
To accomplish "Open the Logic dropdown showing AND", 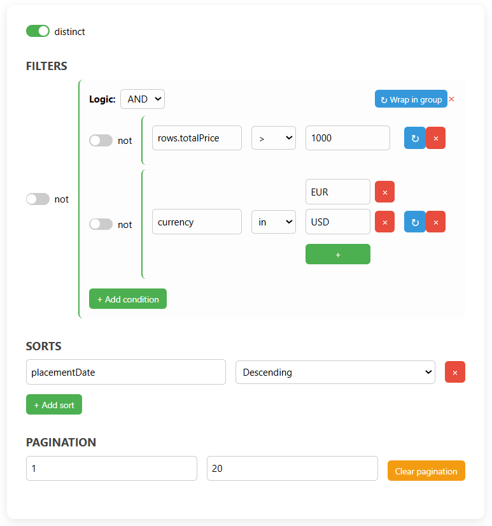I will [x=142, y=99].
